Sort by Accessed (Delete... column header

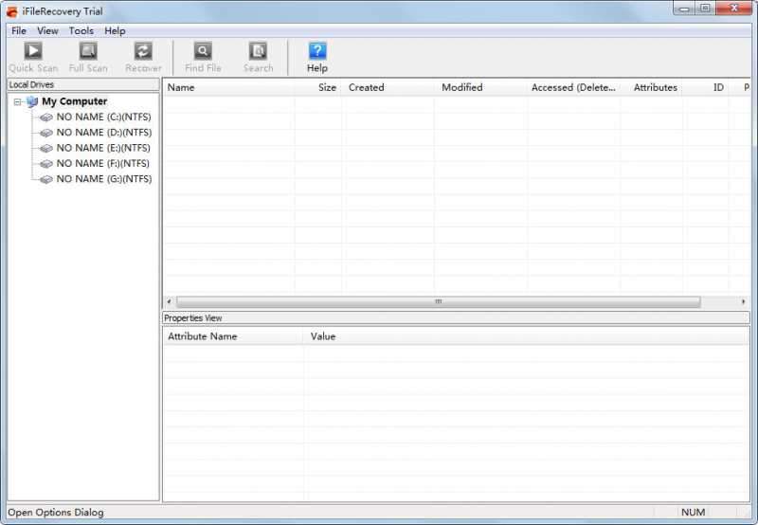coord(574,87)
